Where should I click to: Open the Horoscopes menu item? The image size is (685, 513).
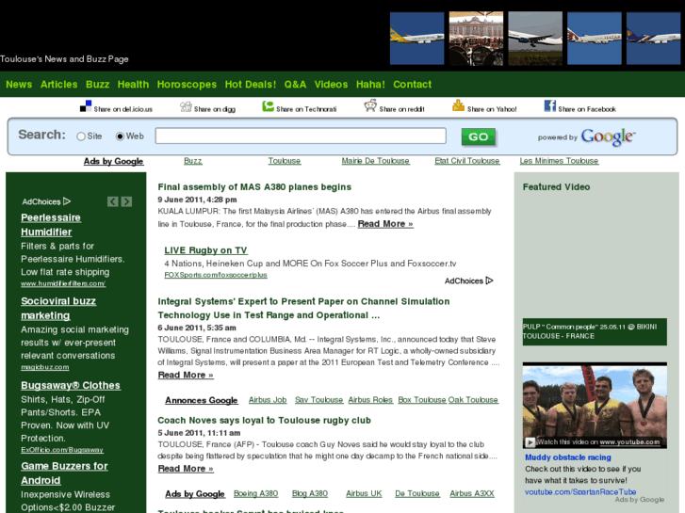click(187, 85)
